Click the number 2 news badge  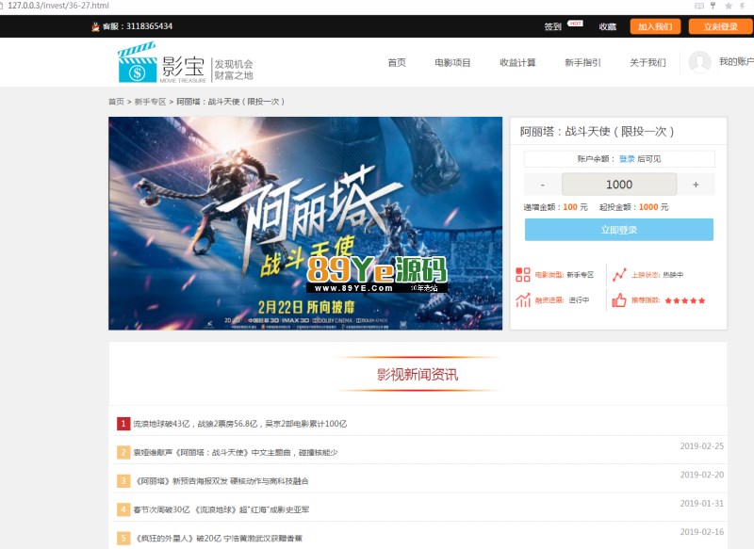point(123,452)
